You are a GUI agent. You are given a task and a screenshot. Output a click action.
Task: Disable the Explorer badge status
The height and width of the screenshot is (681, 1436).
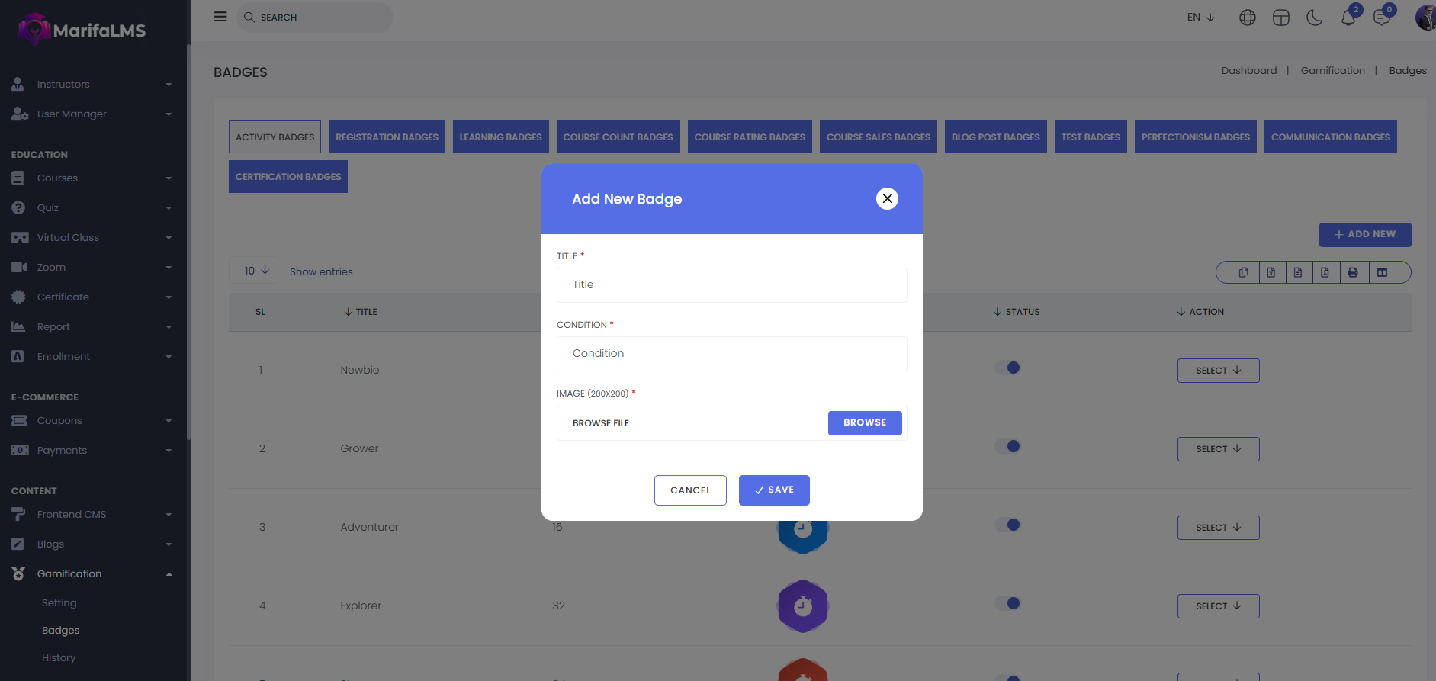(x=1007, y=604)
